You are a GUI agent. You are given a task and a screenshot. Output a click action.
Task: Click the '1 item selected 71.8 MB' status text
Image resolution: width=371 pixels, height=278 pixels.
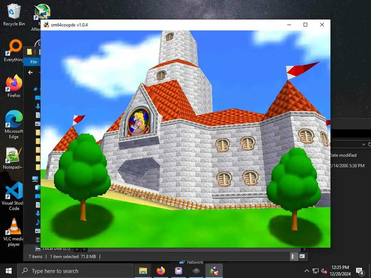(73, 257)
